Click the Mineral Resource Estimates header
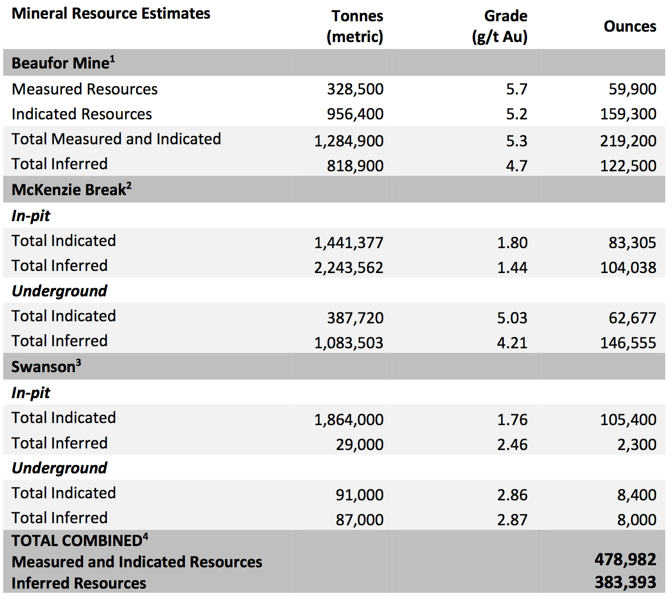The height and width of the screenshot is (599, 671). pos(111,13)
